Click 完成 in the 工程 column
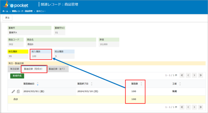Image resolution: width=208 pixels, height=113 pixels. [174, 91]
